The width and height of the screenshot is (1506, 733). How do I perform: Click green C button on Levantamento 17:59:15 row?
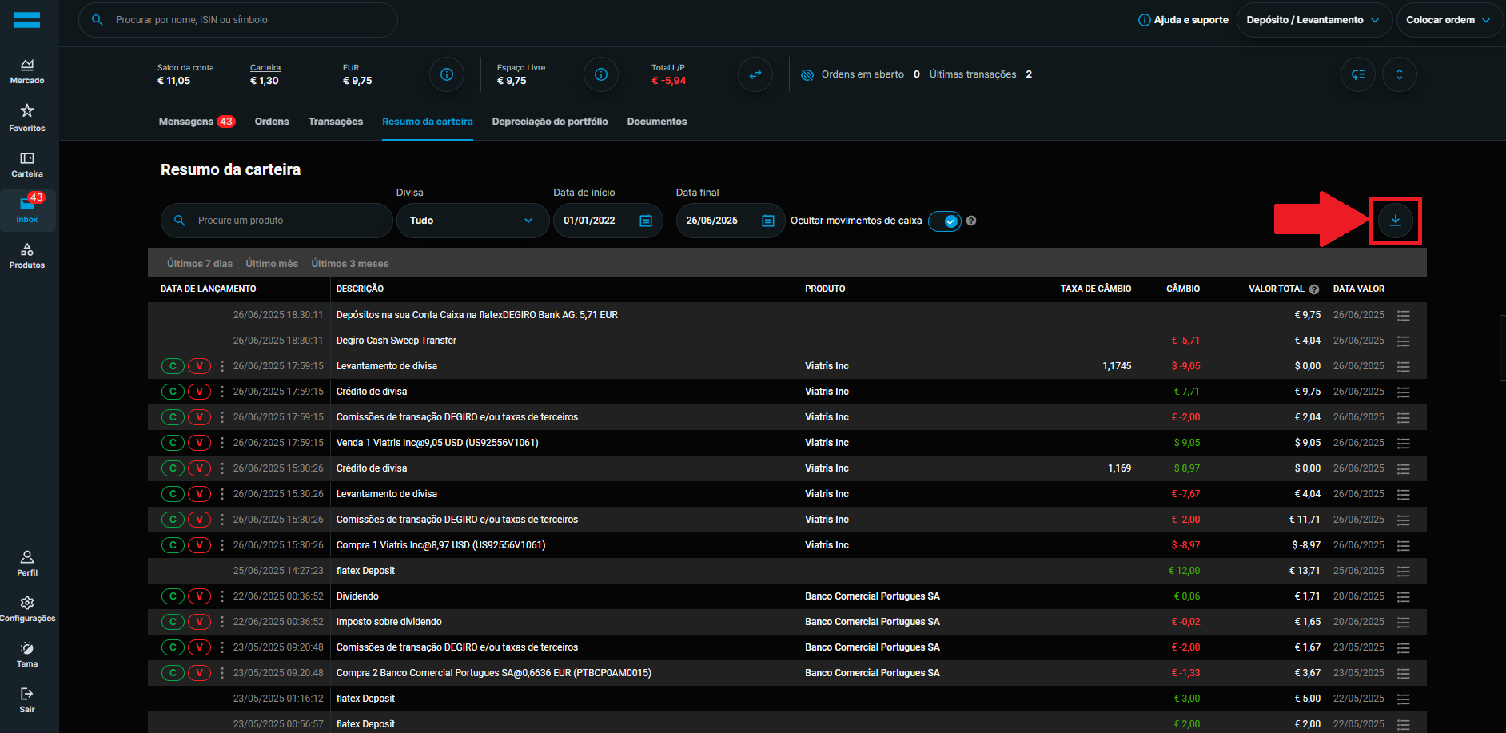[173, 366]
